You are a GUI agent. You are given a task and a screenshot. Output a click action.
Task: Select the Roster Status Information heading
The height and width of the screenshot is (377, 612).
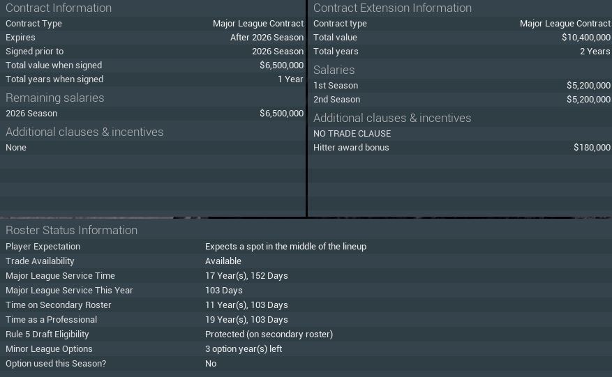coord(71,230)
